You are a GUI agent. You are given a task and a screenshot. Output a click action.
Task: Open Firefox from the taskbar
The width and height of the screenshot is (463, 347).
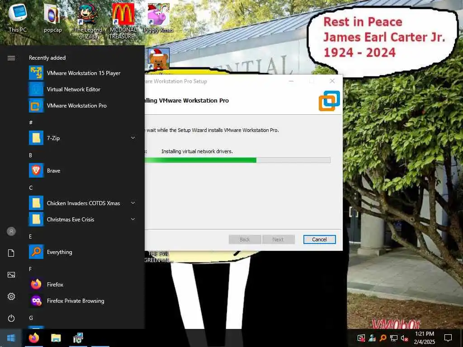(33, 338)
